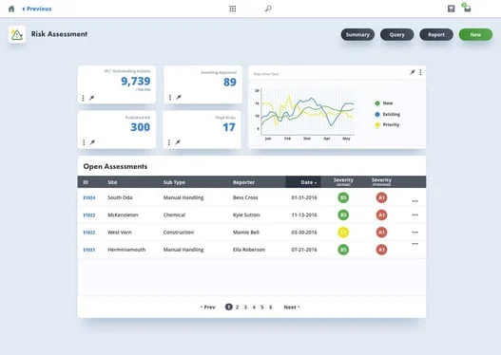Switch to the Summary view
Screen dimensions: 501x355
pyautogui.click(x=357, y=34)
